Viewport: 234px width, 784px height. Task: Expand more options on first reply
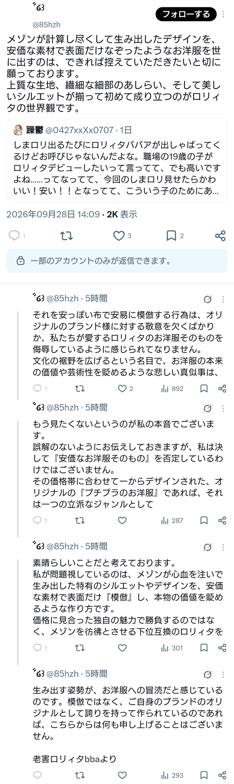tap(223, 300)
